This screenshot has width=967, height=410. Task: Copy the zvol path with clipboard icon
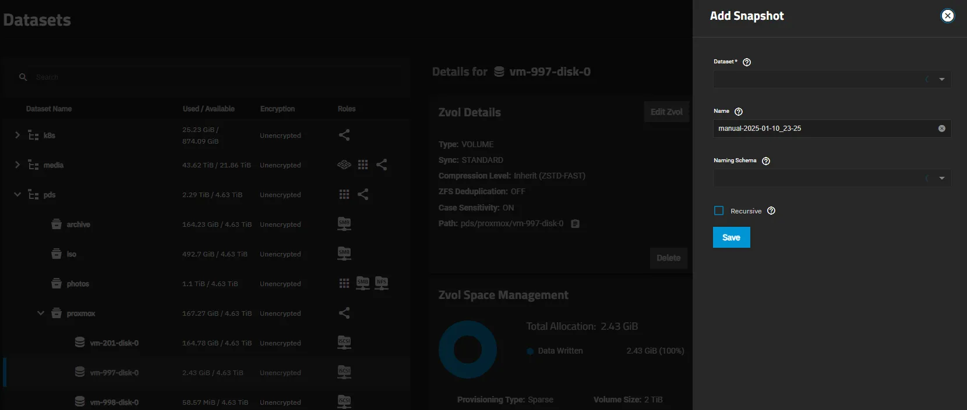coord(575,224)
